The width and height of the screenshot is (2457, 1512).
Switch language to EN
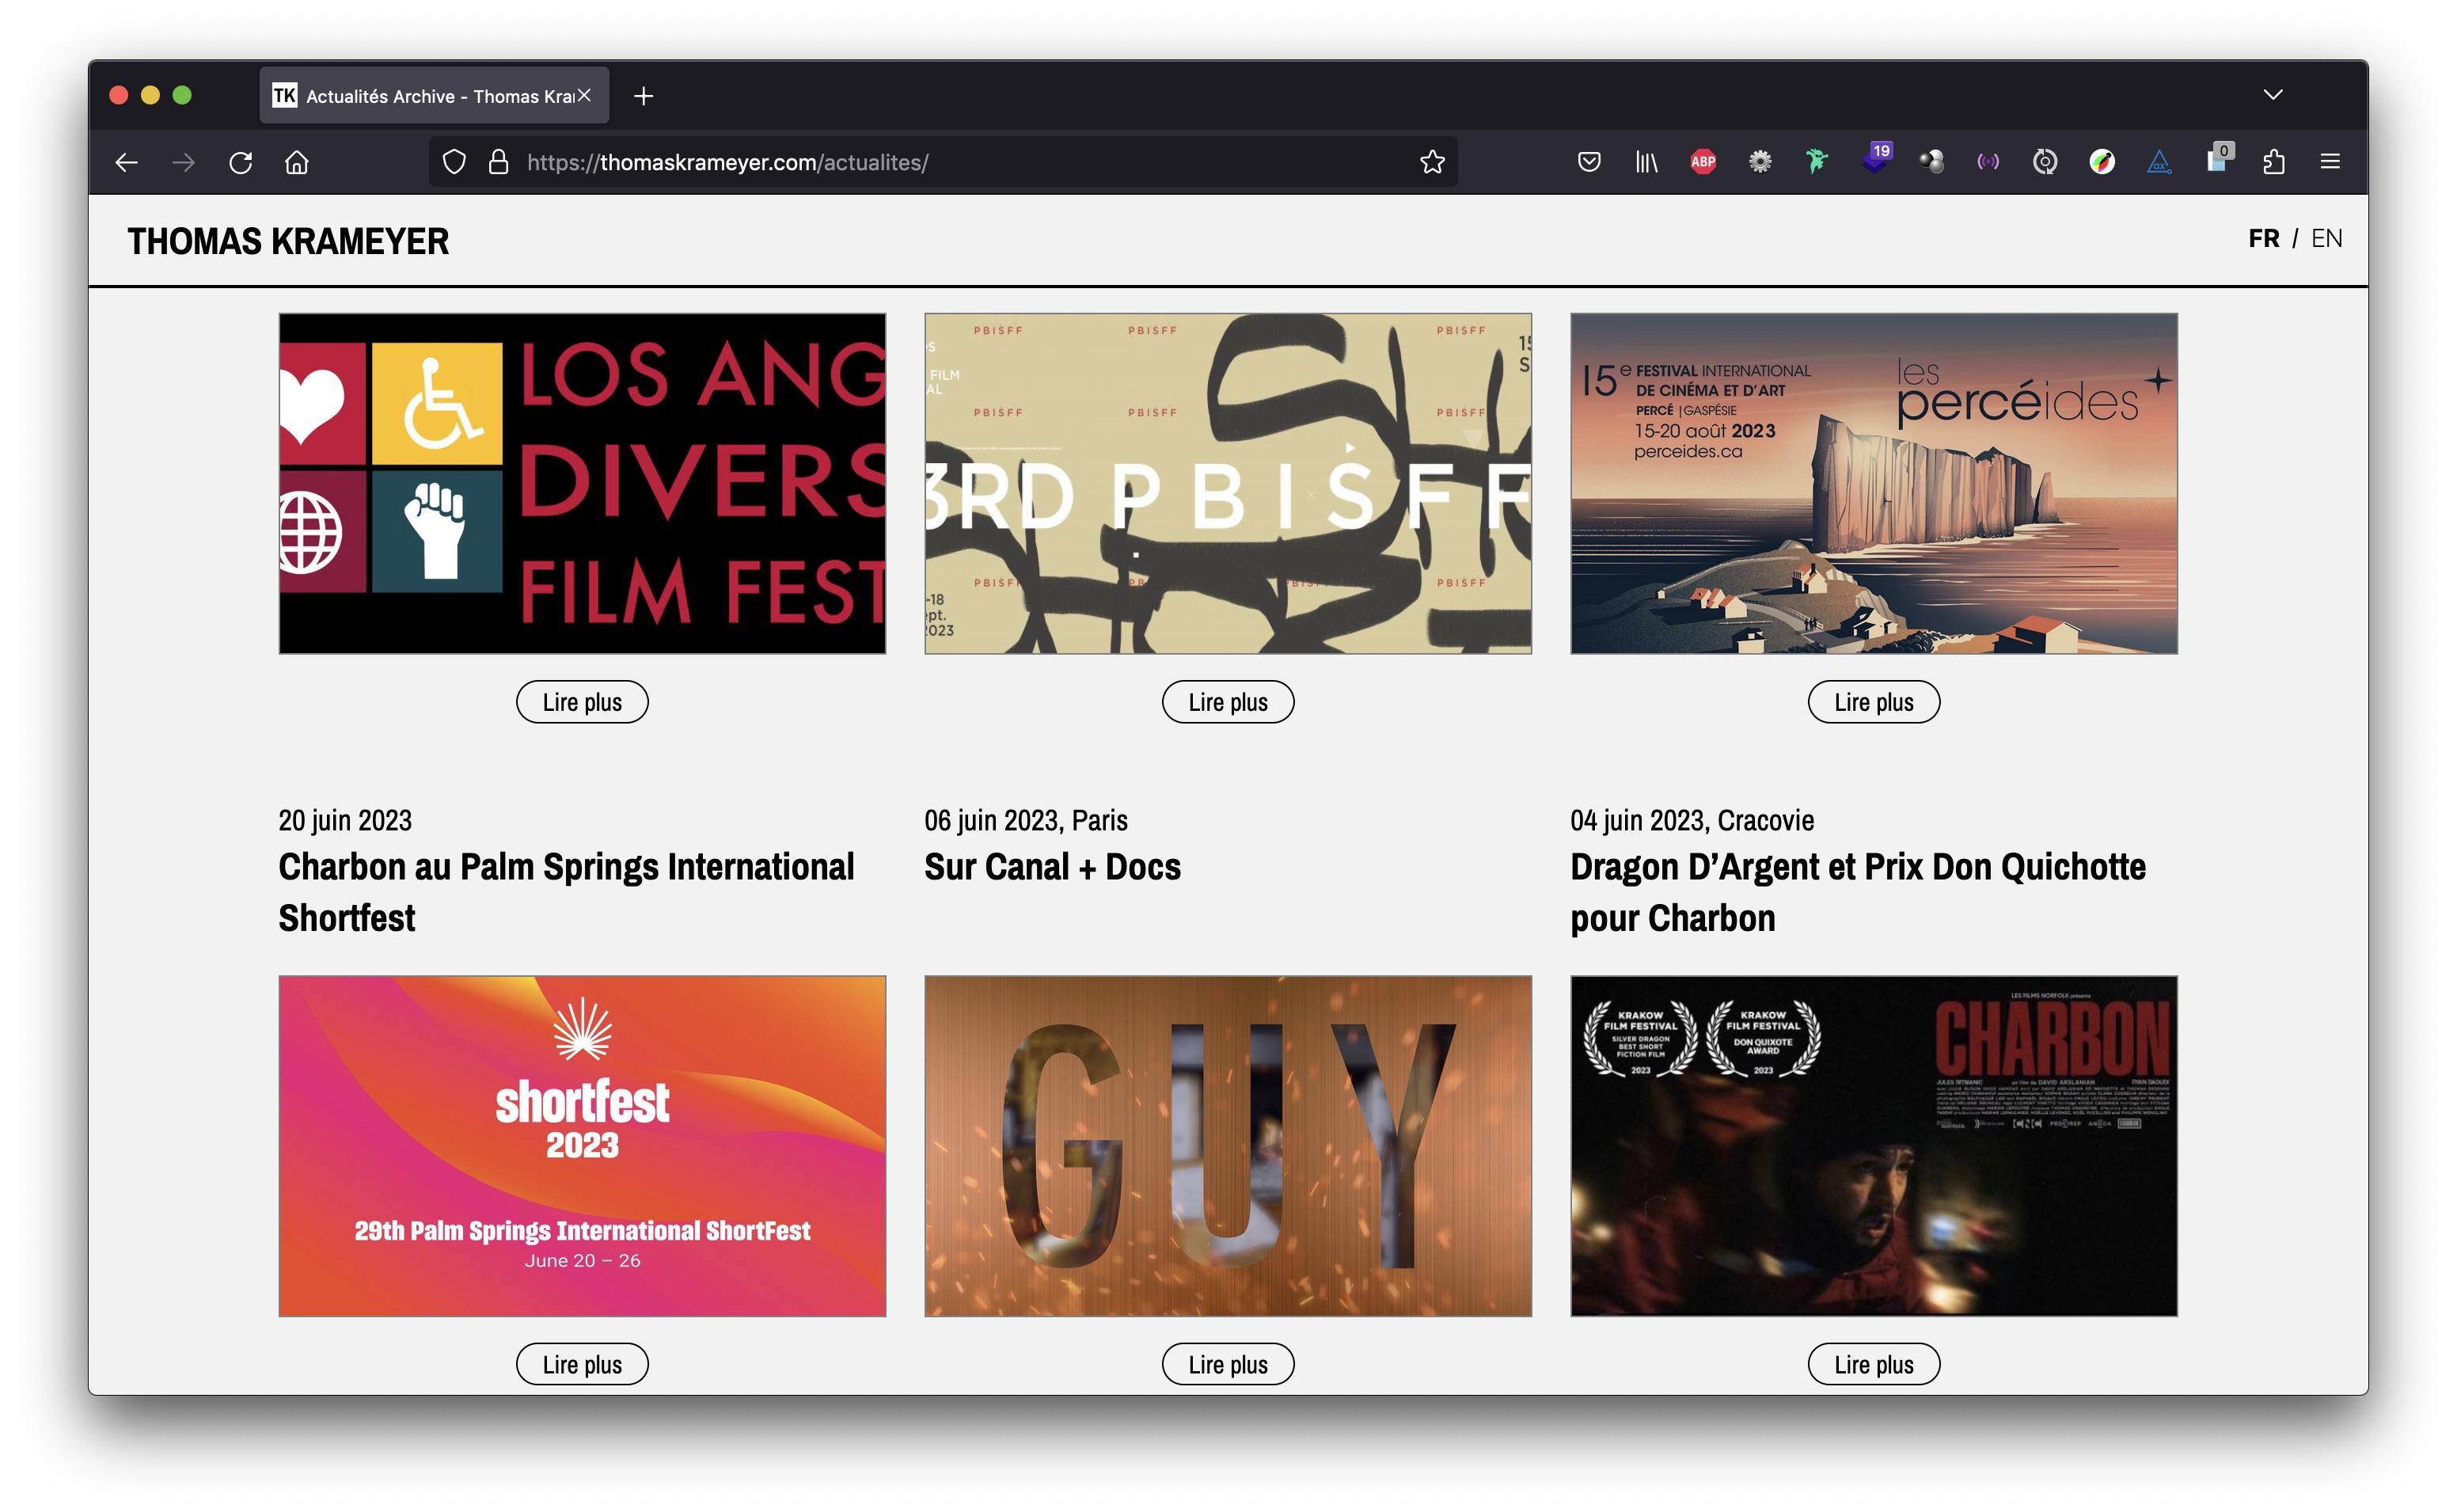pyautogui.click(x=2326, y=238)
